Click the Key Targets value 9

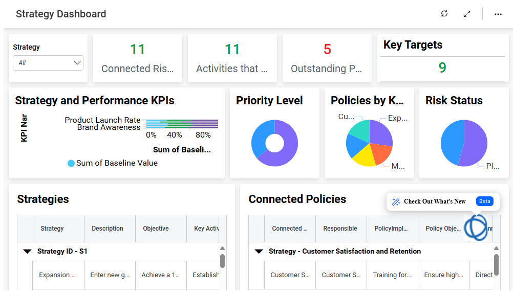442,67
